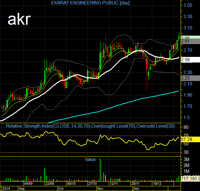Screen dimensions: 200x191
Task: Click the tallest green bar in Value panel
Action: tap(100, 170)
